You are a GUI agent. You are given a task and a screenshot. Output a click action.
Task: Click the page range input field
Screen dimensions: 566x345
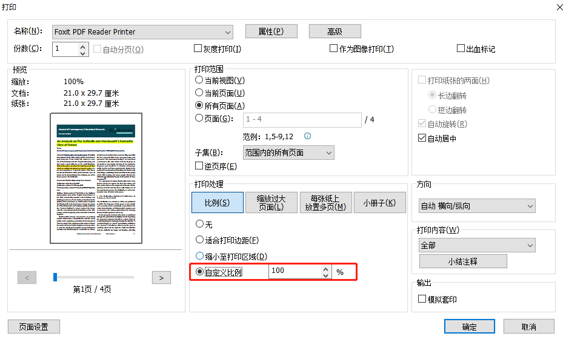tap(302, 120)
